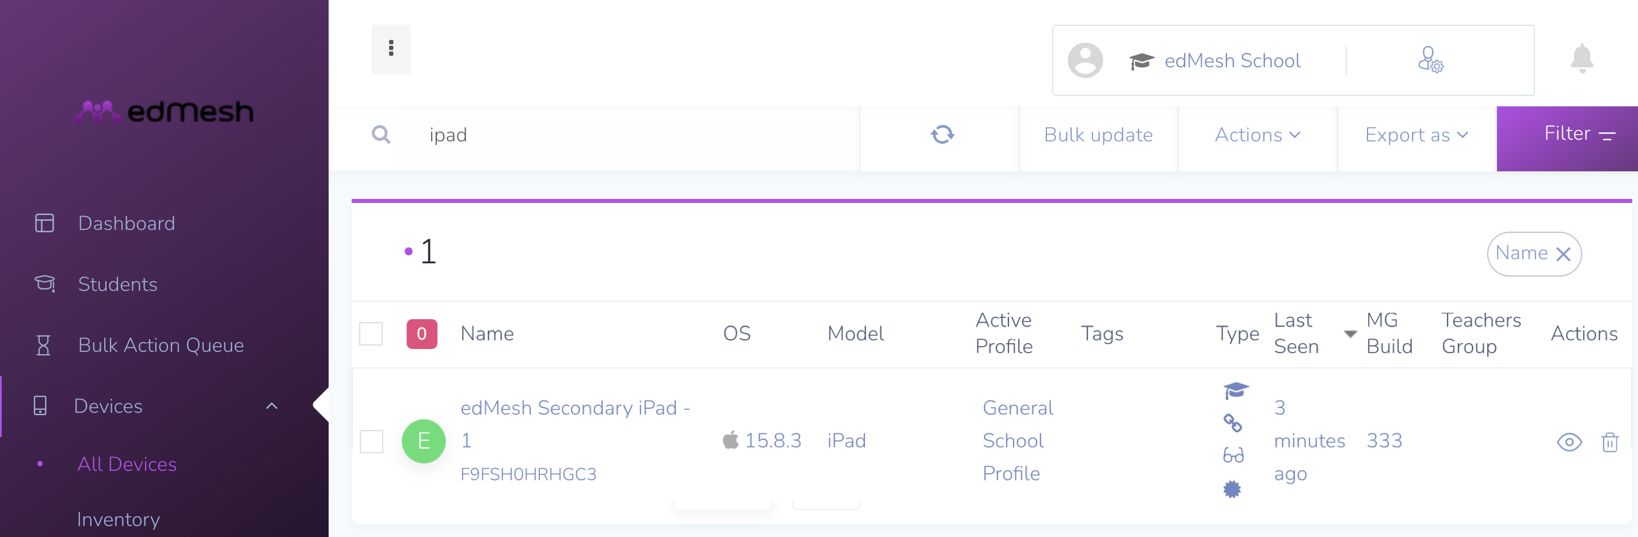The image size is (1638, 537).
Task: View device details with eye icon
Action: [x=1569, y=442]
